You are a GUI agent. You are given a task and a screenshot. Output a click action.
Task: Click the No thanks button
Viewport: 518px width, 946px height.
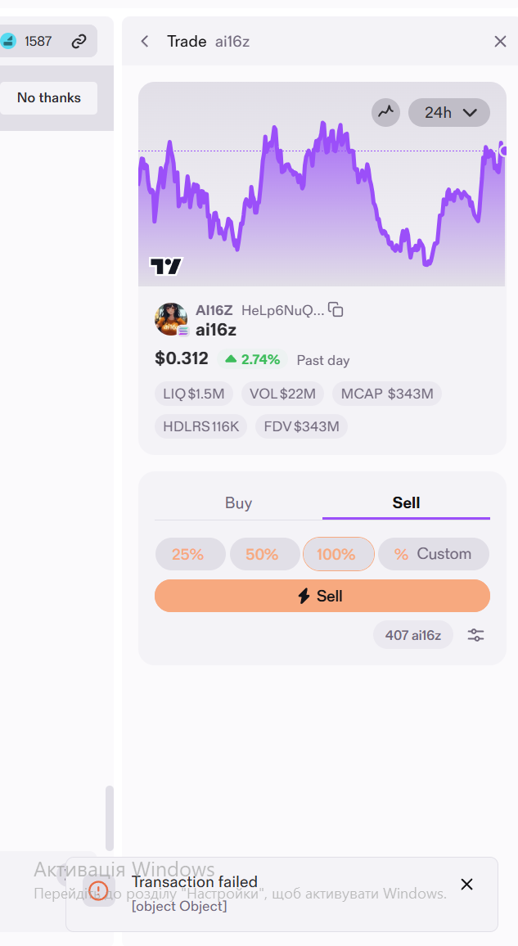pyautogui.click(x=49, y=97)
